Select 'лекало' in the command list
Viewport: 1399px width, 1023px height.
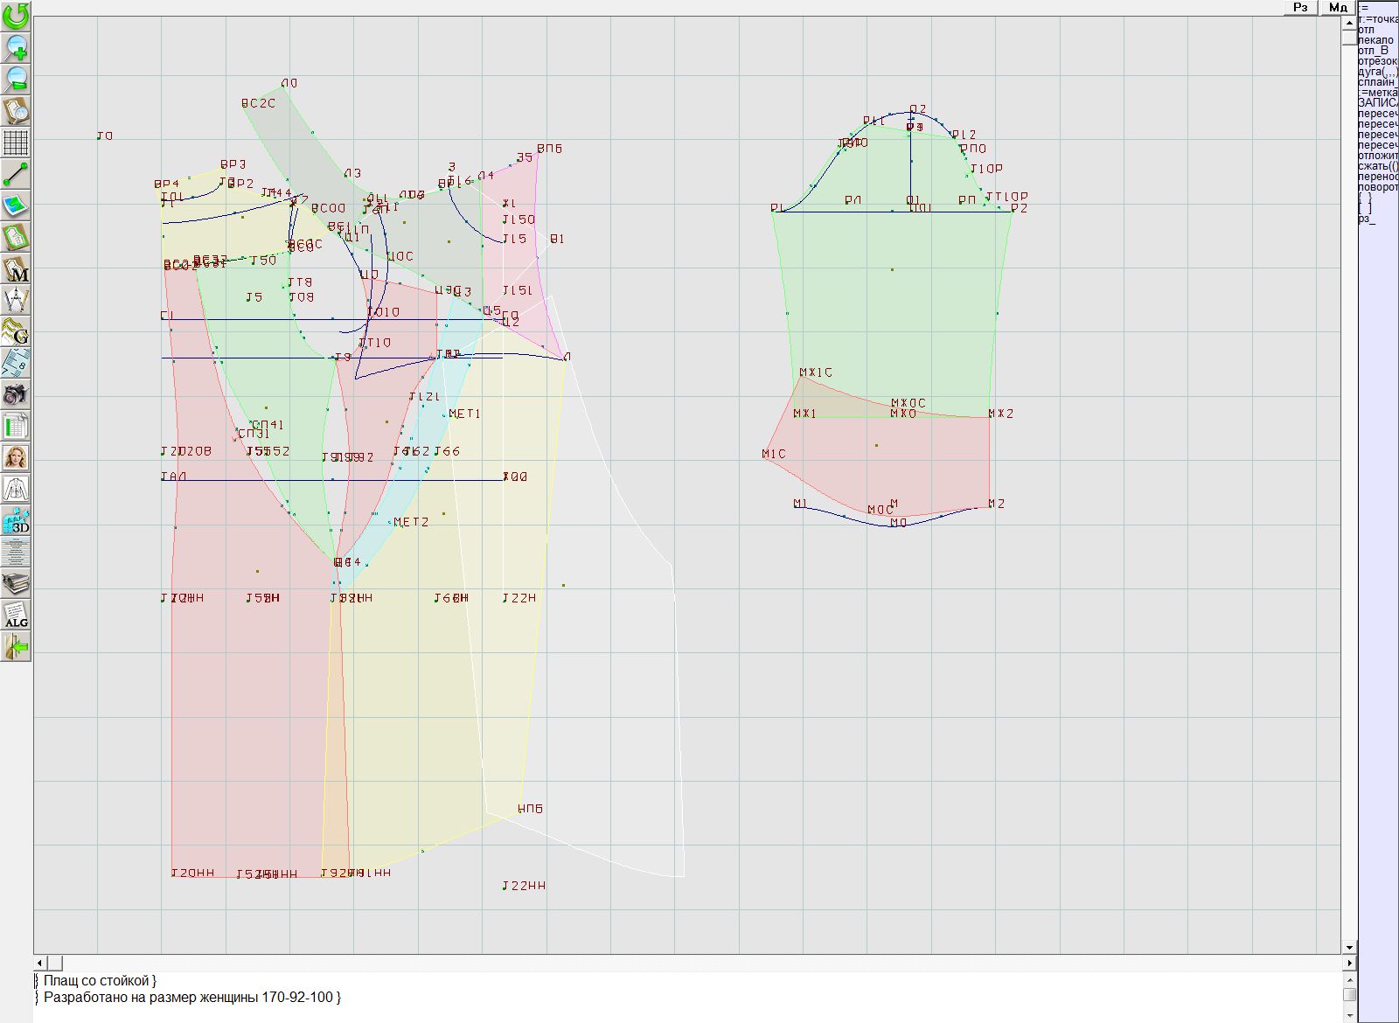click(x=1375, y=40)
